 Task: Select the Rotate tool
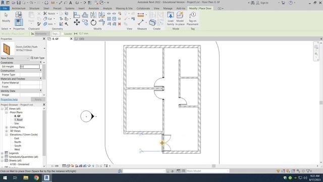click(x=93, y=22)
